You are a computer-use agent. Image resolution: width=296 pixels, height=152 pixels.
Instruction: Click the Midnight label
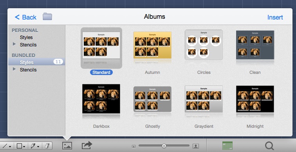(x=255, y=126)
